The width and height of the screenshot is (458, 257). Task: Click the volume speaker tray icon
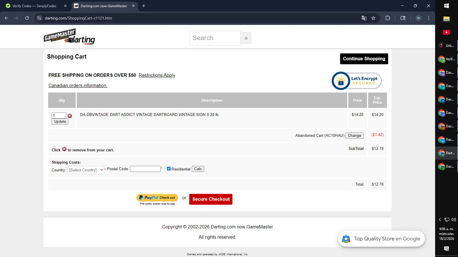tap(453, 220)
